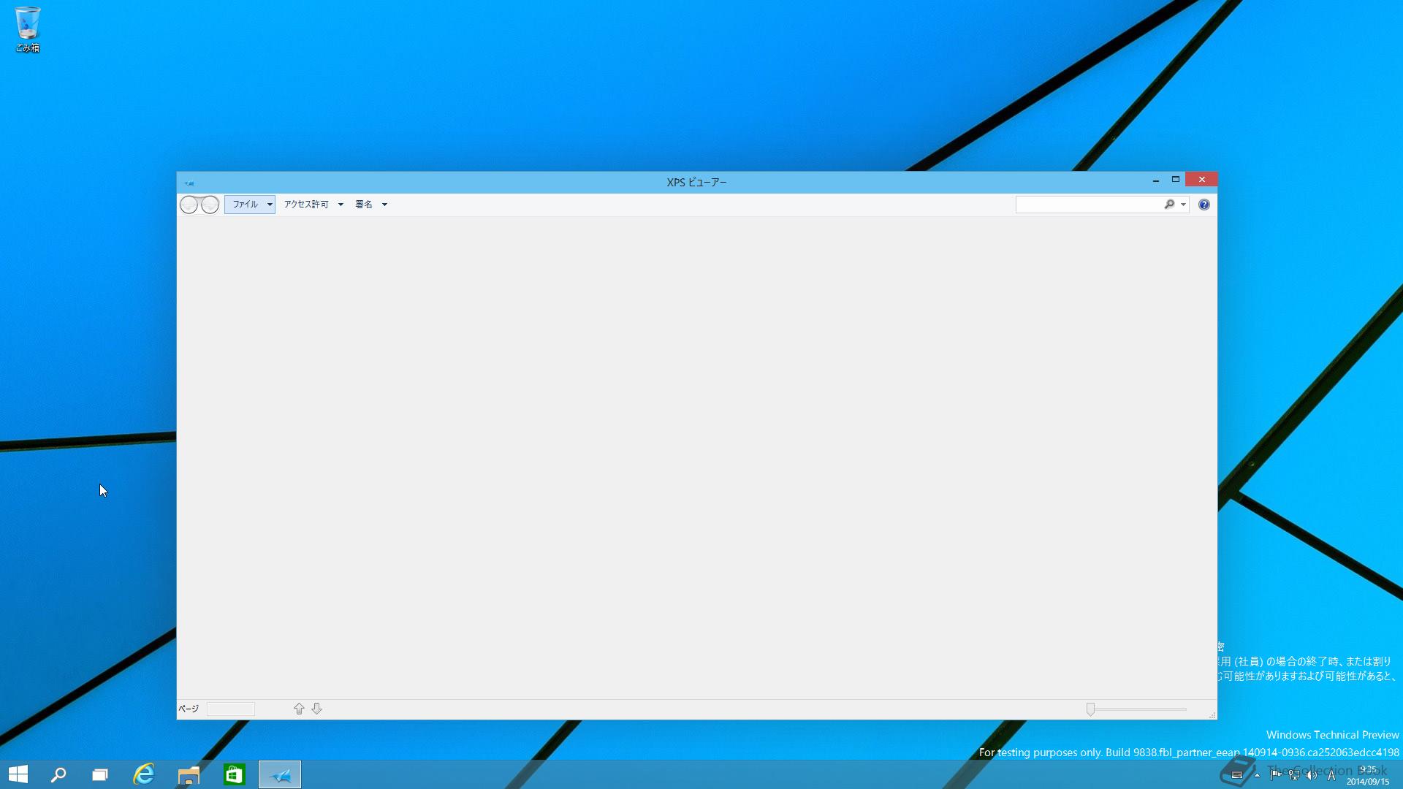The image size is (1403, 789).
Task: Click the IME input mode A indicator
Action: 1331,776
